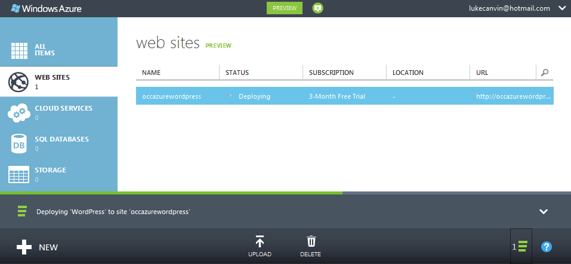571x264 pixels.
Task: Select Storage table icon
Action: click(18, 175)
